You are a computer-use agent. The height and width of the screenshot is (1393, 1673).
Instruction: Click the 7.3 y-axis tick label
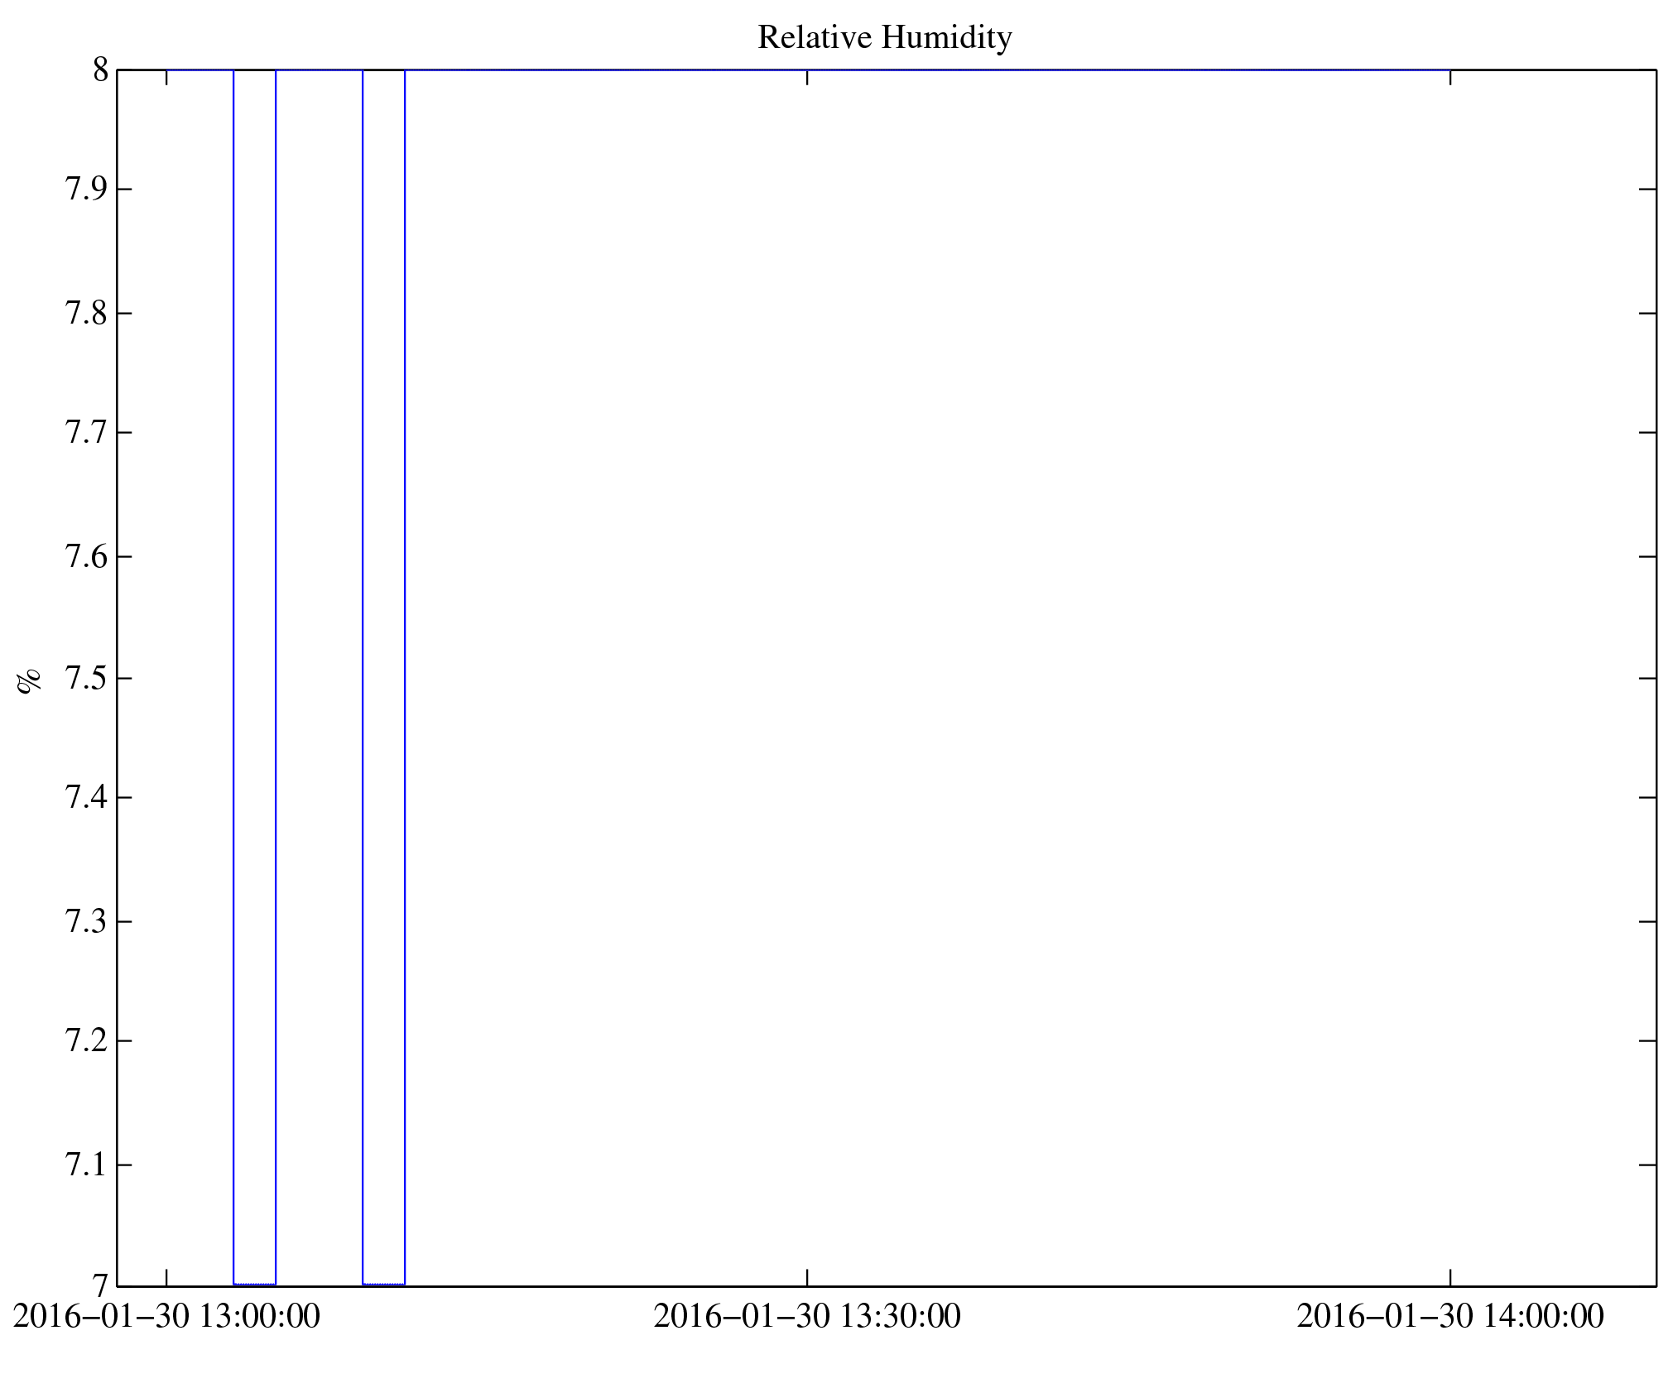87,921
